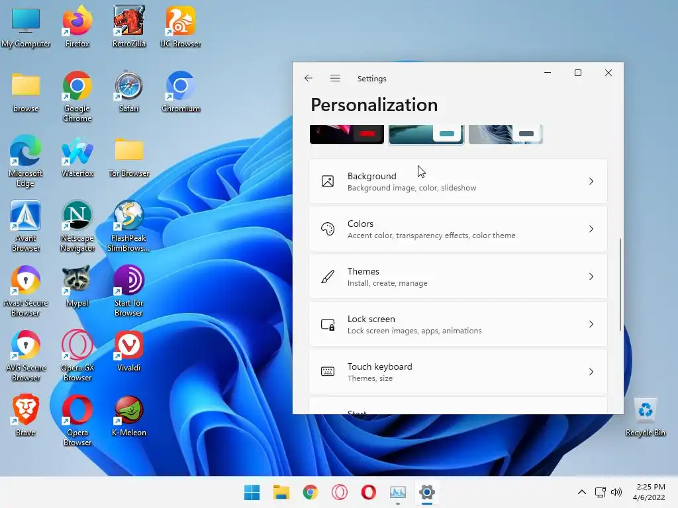
Task: Open the Windows Start button on taskbar
Action: (252, 492)
